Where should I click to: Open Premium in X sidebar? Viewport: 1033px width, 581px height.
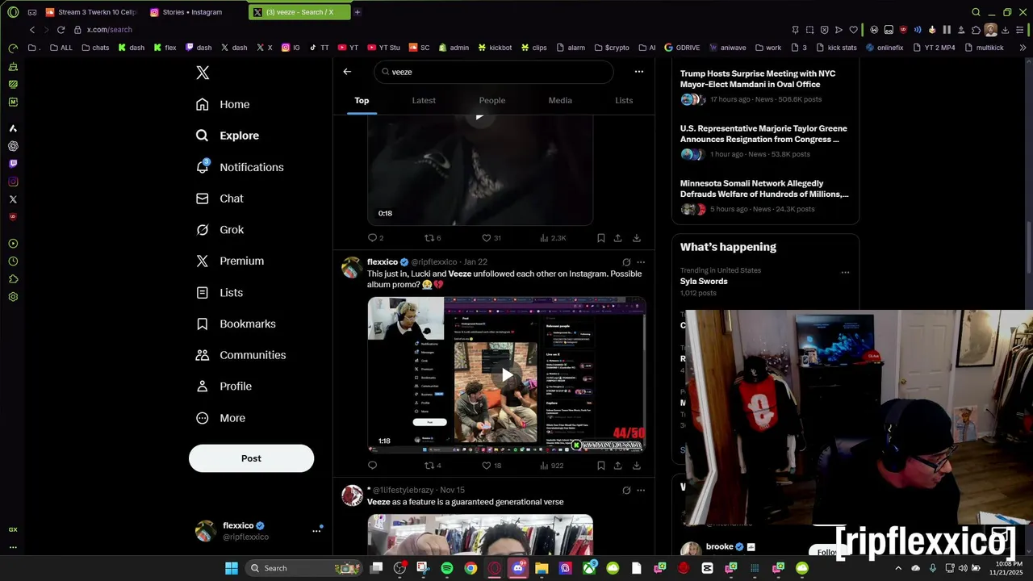(230, 261)
